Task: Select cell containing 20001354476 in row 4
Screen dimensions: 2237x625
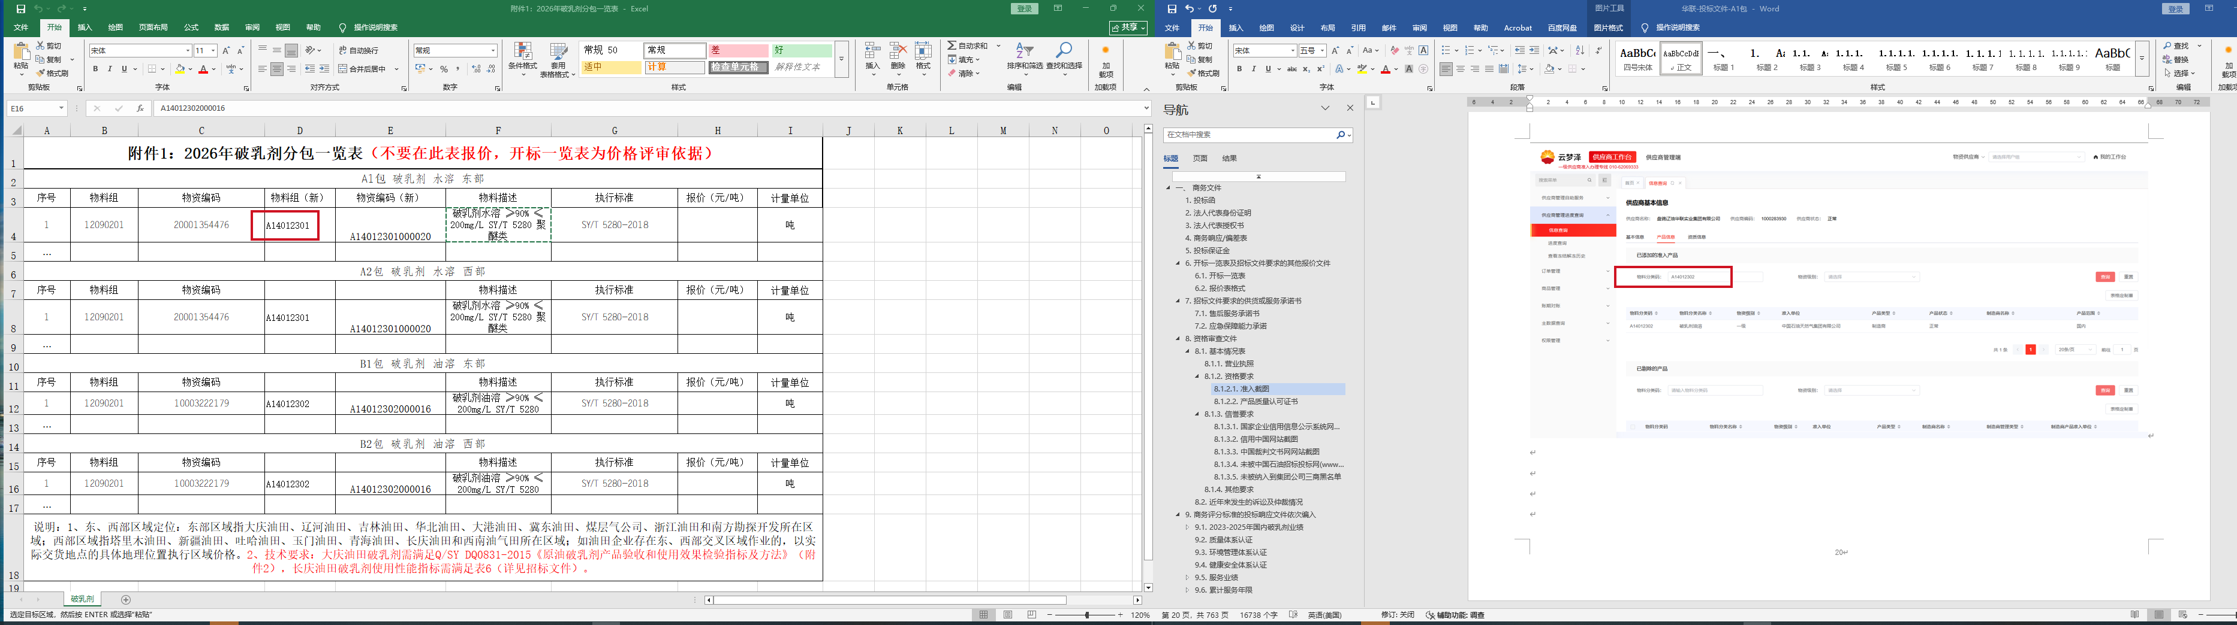Action: pos(201,224)
